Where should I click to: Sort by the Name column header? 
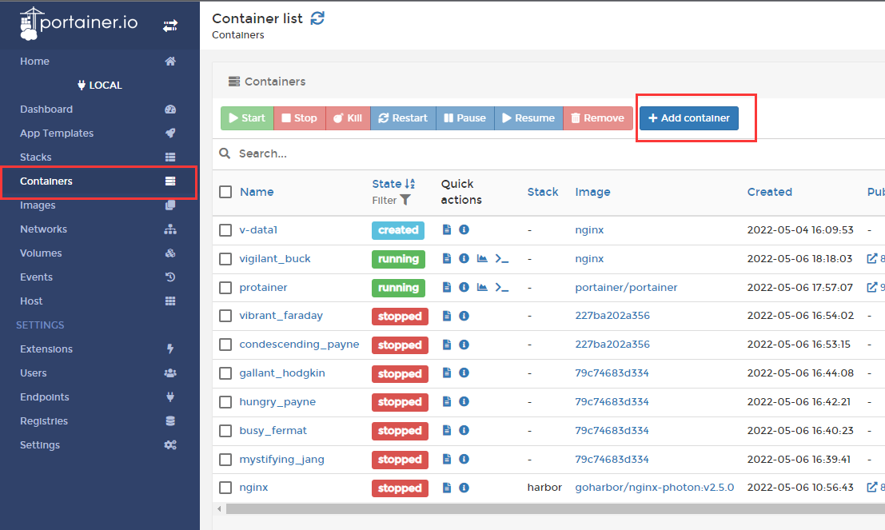click(x=257, y=192)
